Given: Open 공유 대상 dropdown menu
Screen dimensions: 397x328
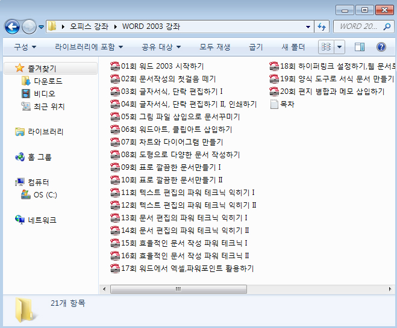Looking at the screenshot, I should click(x=161, y=47).
